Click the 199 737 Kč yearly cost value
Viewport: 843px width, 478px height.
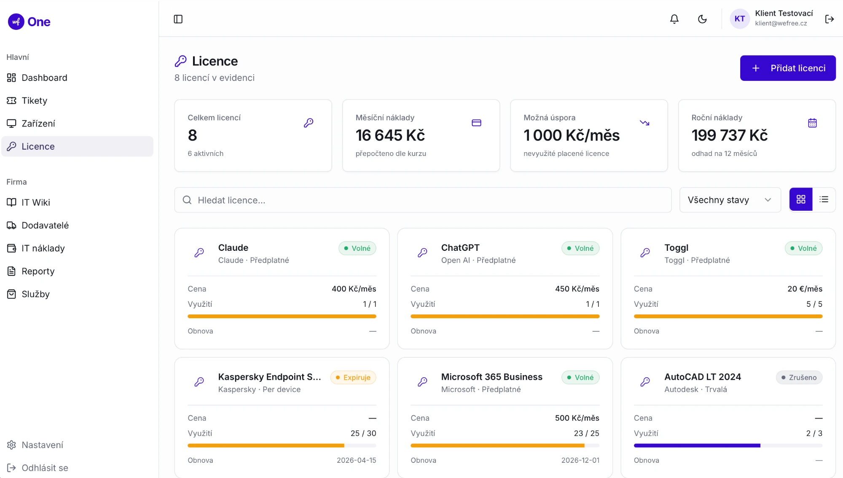730,135
